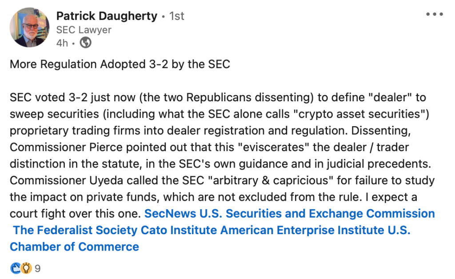Click the phrase "crypto asset securities"
Viewport: 455px width, 279px height.
pos(359,113)
